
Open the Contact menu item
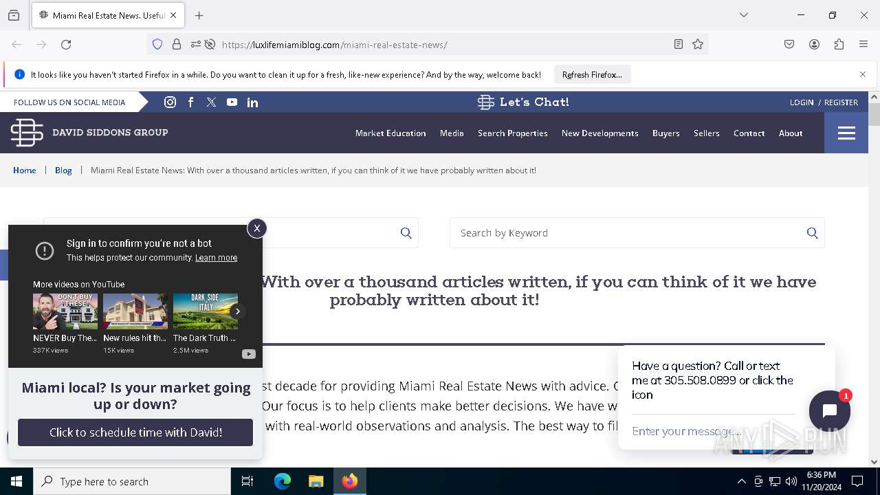[x=749, y=133]
